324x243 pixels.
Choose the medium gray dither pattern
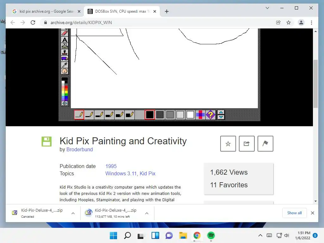click(x=170, y=115)
